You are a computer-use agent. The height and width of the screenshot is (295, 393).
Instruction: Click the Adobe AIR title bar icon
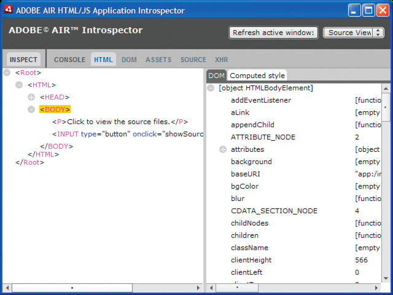[x=9, y=10]
